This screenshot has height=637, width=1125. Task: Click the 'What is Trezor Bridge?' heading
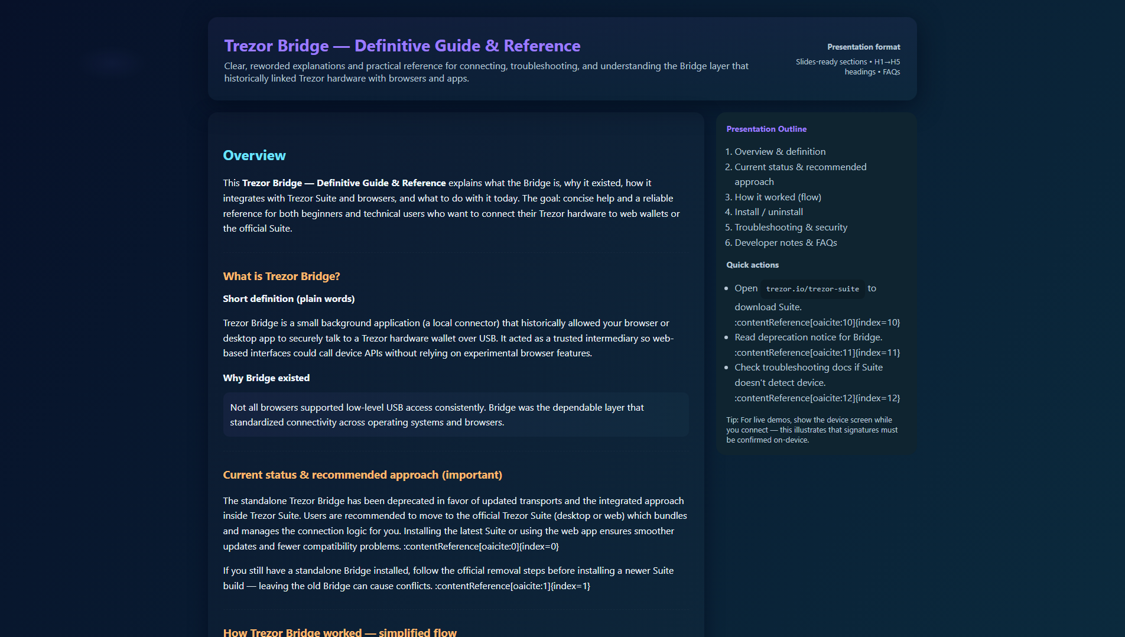click(x=281, y=276)
